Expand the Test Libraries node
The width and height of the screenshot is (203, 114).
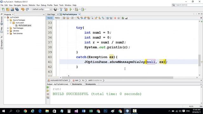point(8,33)
